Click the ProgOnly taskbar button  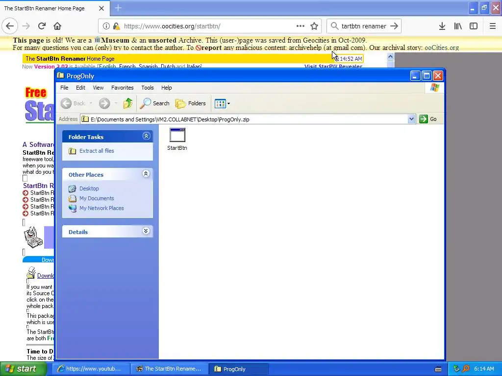pyautogui.click(x=238, y=369)
